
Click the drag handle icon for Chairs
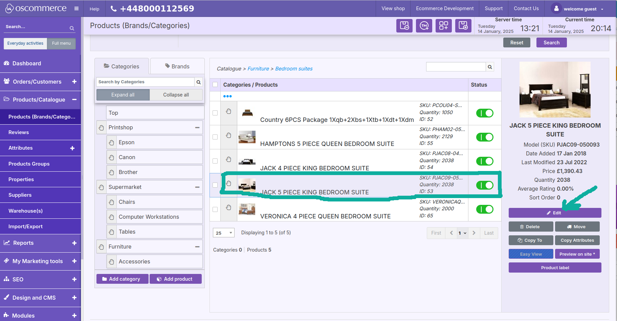pos(111,202)
